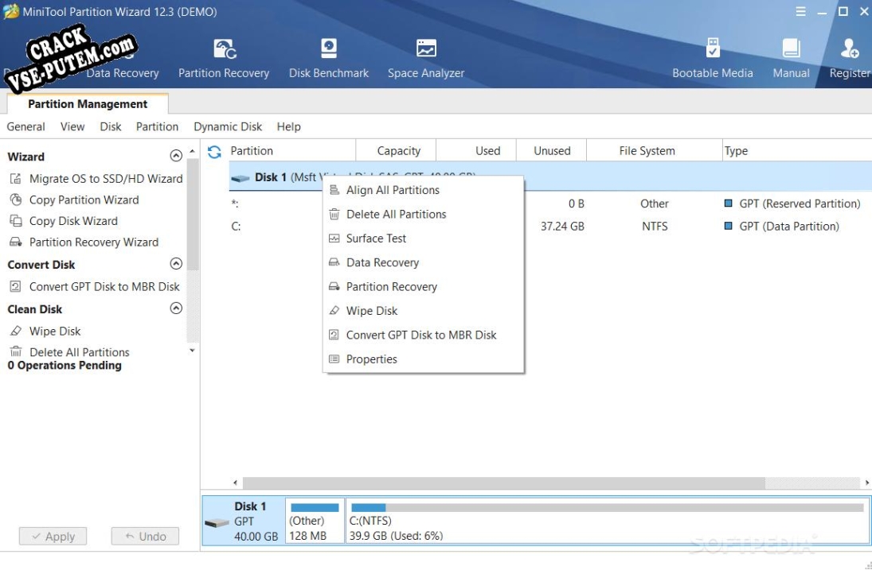872x570 pixels.
Task: Choose Surface Test from the context menu
Action: point(376,238)
